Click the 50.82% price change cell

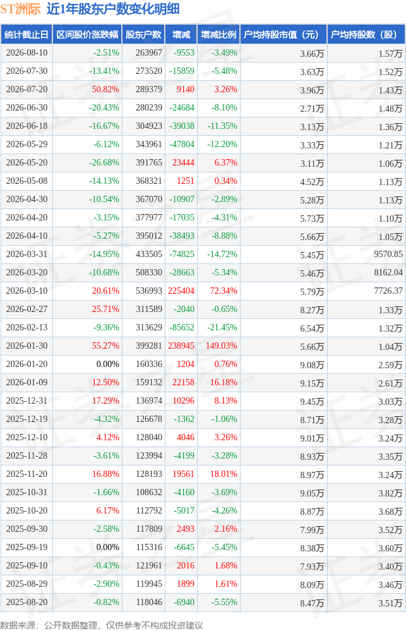click(105, 89)
